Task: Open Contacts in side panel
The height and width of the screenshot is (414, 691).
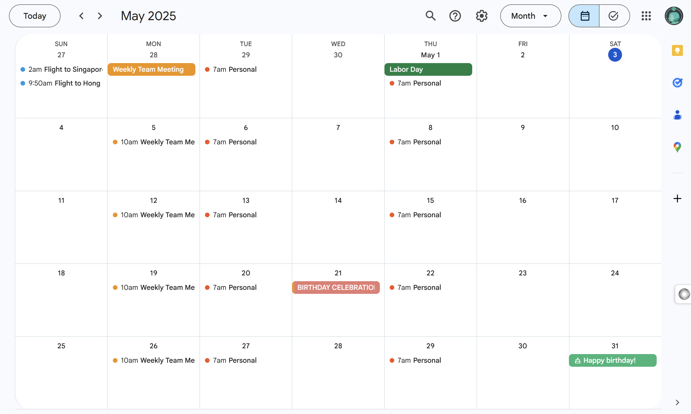Action: [x=677, y=115]
